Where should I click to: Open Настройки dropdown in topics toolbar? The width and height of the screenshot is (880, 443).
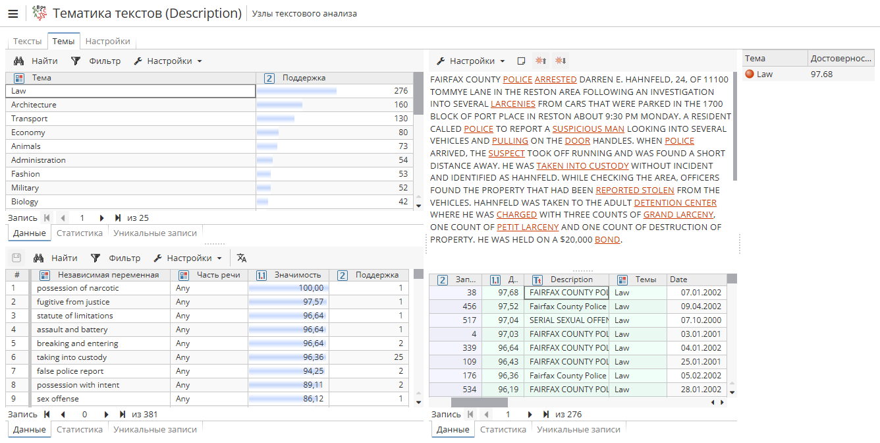coord(167,61)
